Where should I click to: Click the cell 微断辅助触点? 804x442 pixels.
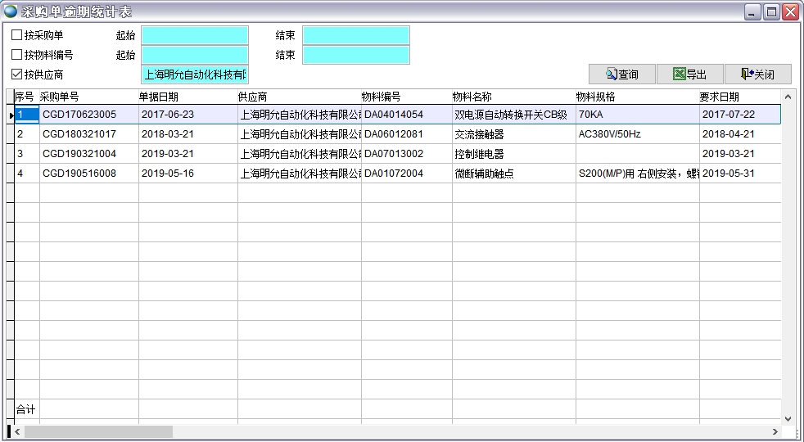484,174
